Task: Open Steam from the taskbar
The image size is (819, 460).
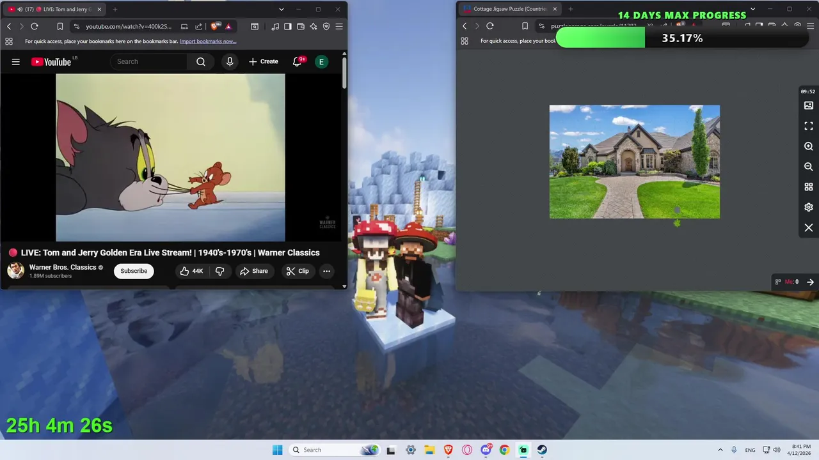Action: tap(542, 450)
